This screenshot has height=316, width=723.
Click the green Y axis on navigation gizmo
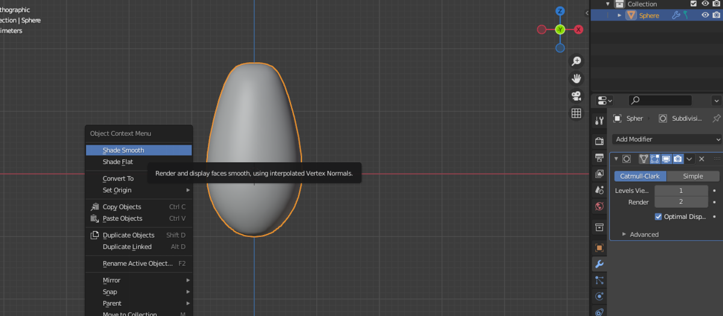click(560, 30)
